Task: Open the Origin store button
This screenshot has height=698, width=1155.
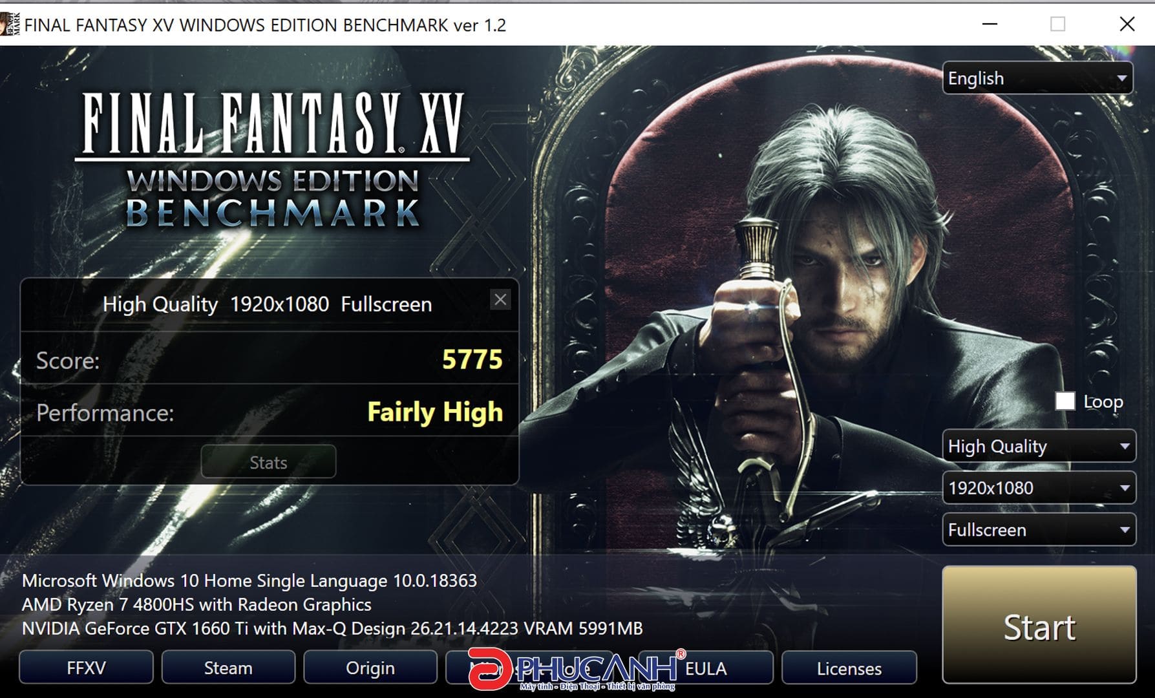Action: 370,668
